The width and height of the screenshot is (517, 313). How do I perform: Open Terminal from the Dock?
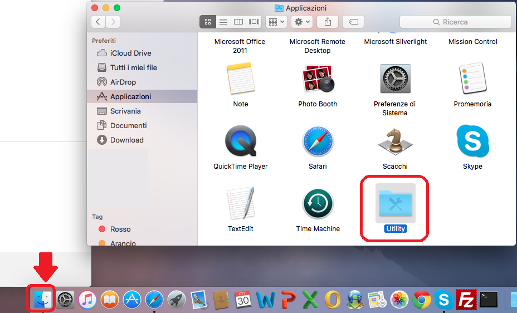point(489,300)
